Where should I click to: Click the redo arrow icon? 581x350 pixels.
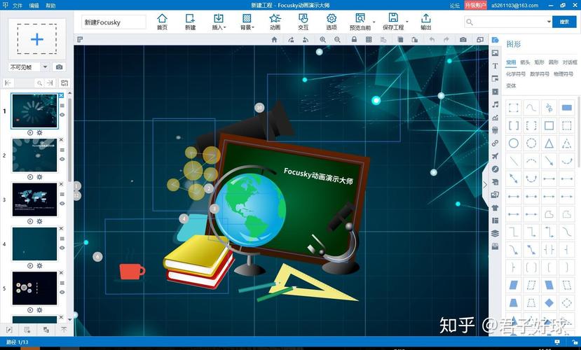tap(446, 40)
